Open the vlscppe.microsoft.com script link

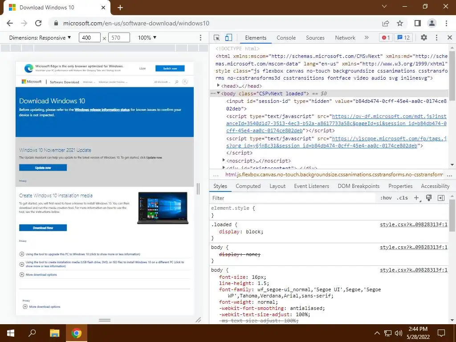point(336,142)
